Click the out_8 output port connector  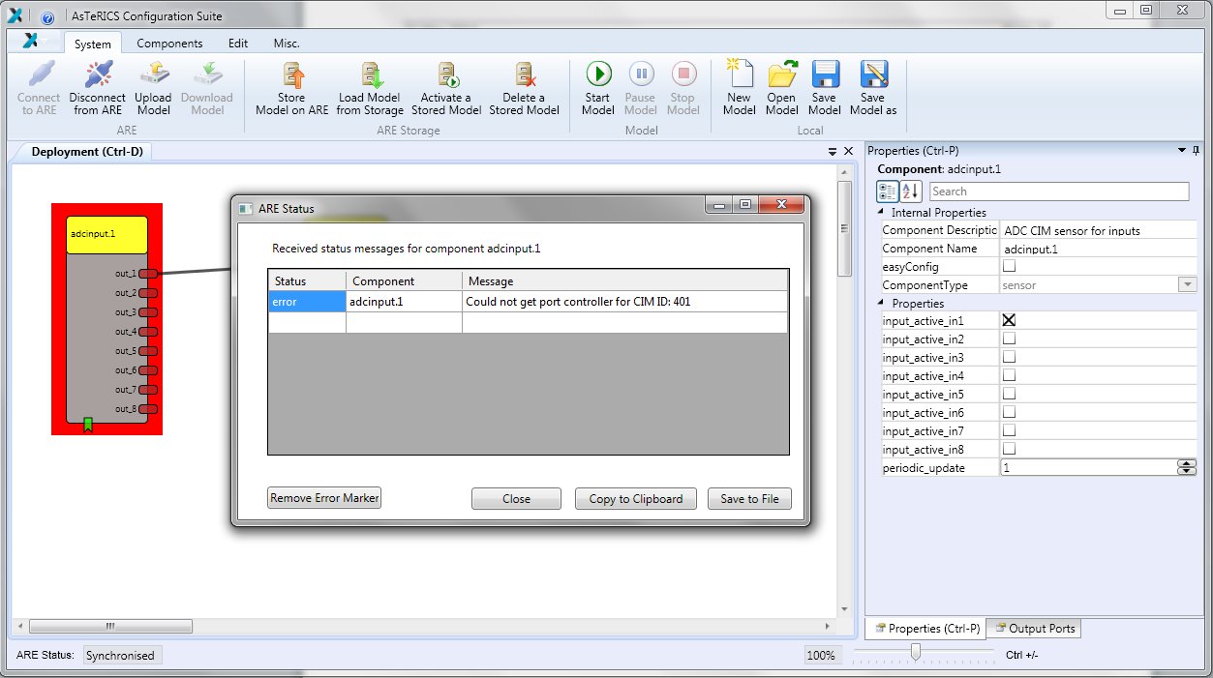[x=148, y=409]
